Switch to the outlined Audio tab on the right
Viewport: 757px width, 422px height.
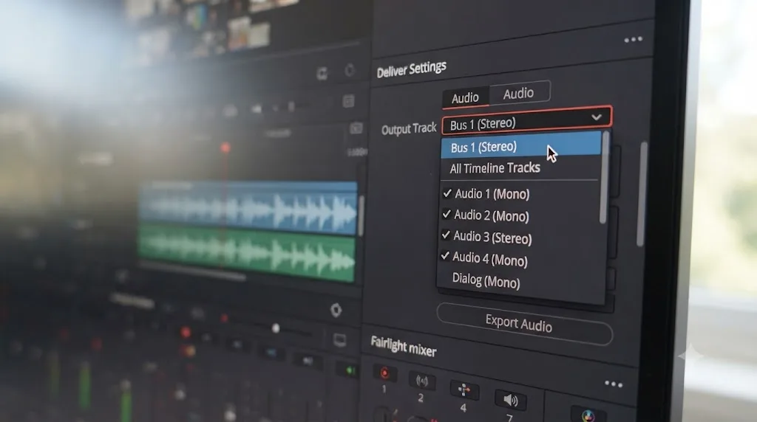coord(519,93)
